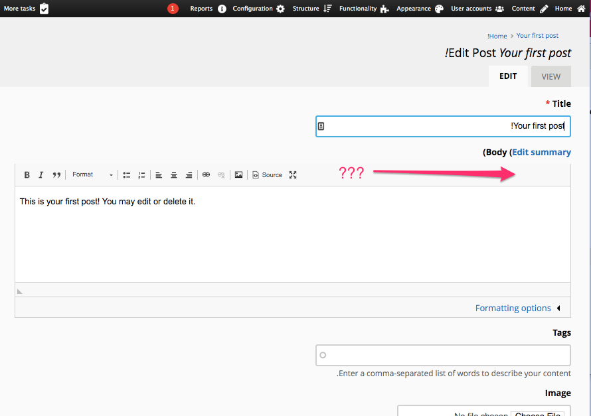Switch to the VIEW tab
This screenshot has width=591, height=416.
click(550, 76)
